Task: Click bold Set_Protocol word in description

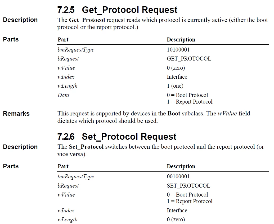Action: pyautogui.click(x=86, y=147)
